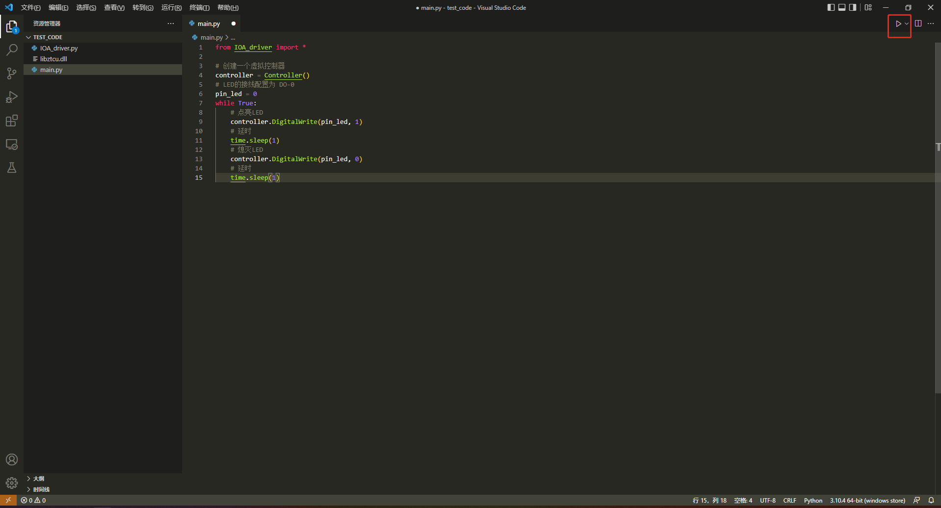Open the feedback icon in status bar

(x=916, y=500)
